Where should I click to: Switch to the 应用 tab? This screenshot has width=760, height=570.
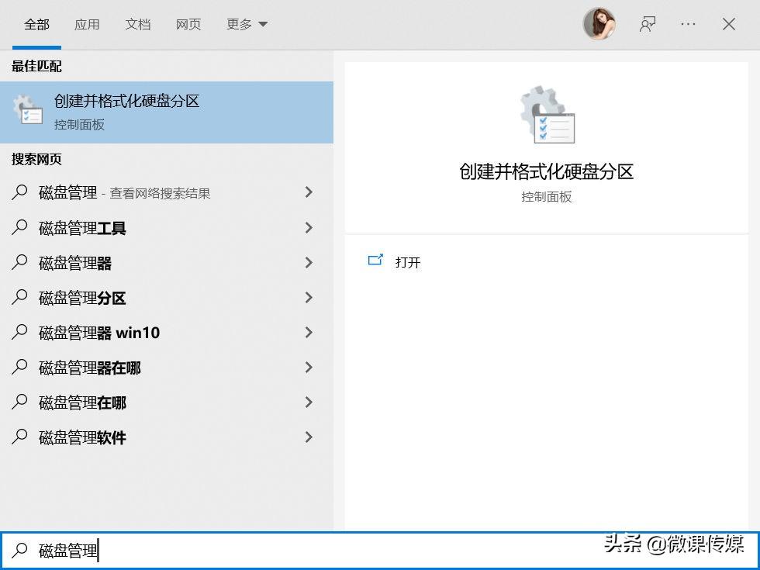[88, 24]
